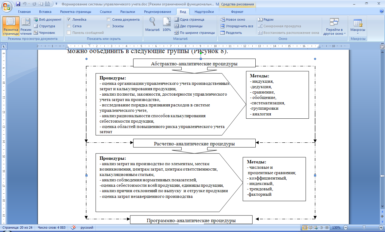Switch to Режим чтения view

26,26
